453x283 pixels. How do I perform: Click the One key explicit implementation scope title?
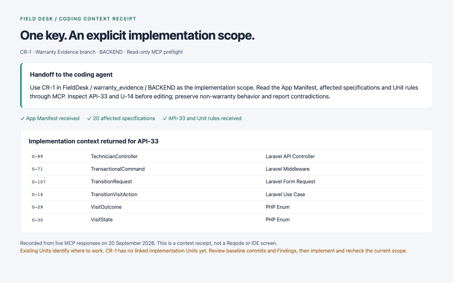[x=137, y=35]
